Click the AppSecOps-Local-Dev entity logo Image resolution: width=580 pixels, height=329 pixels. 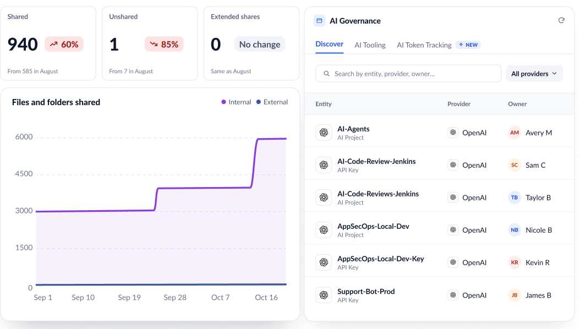pos(324,230)
